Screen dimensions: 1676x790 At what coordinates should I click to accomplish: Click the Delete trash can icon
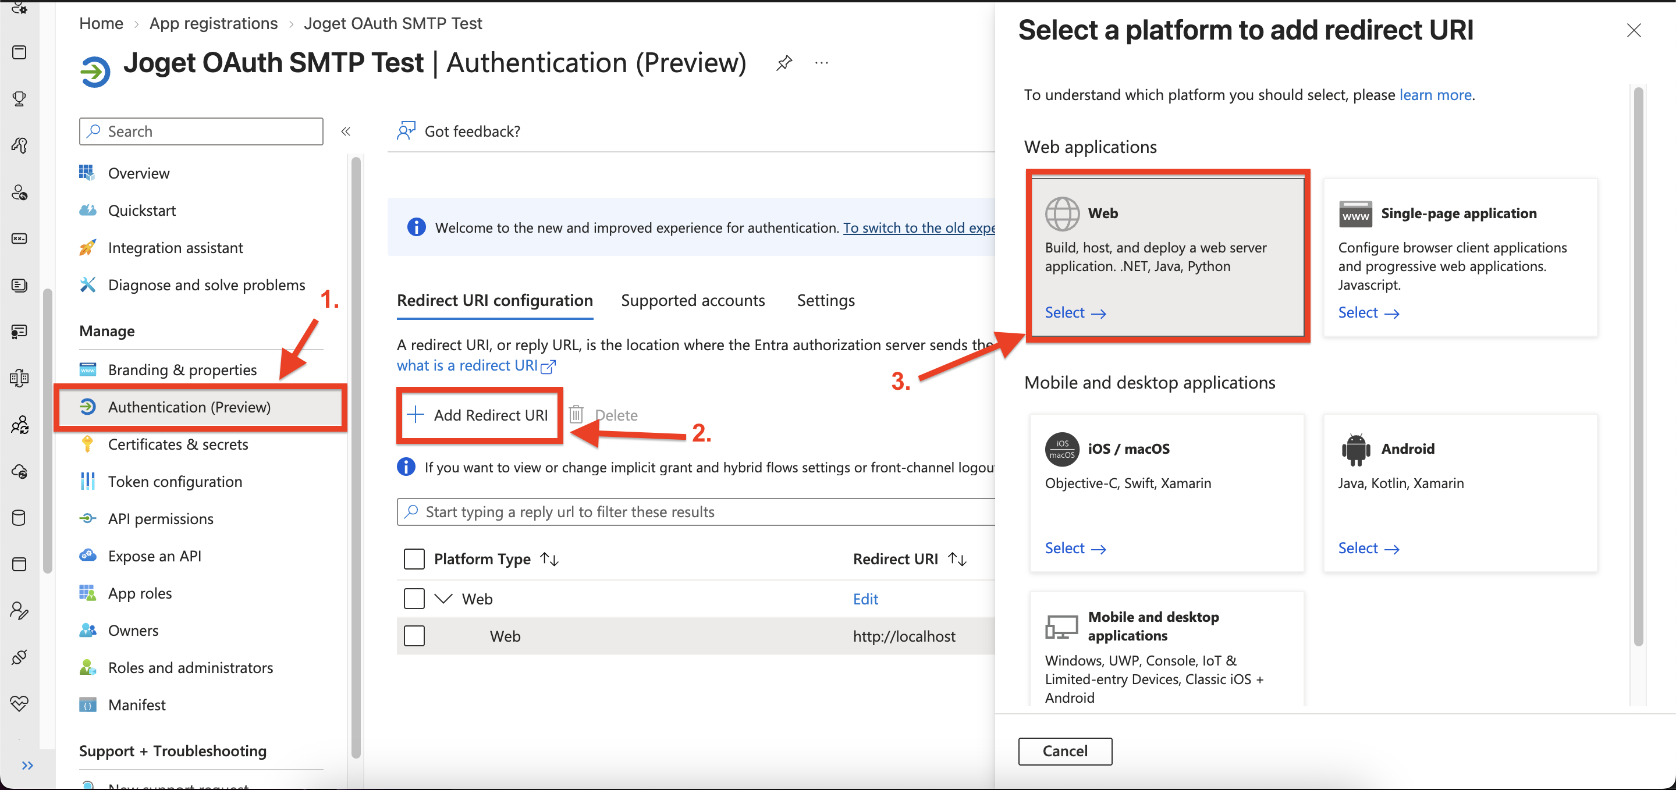(x=576, y=415)
